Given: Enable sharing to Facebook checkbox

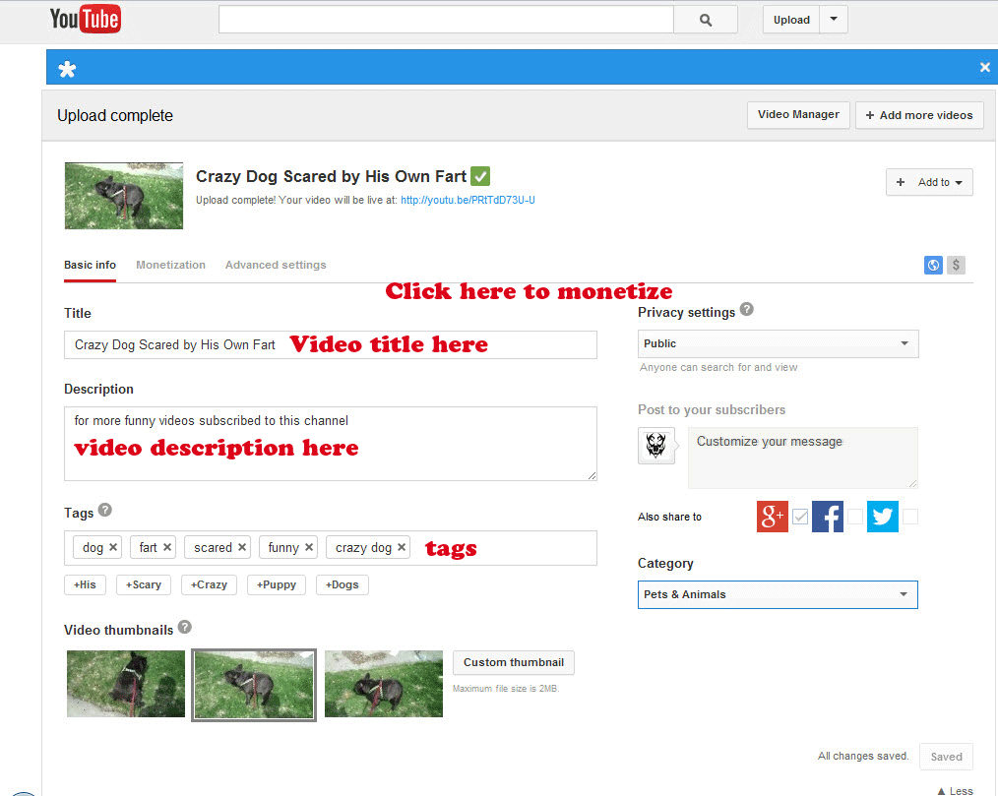Looking at the screenshot, I should point(855,516).
